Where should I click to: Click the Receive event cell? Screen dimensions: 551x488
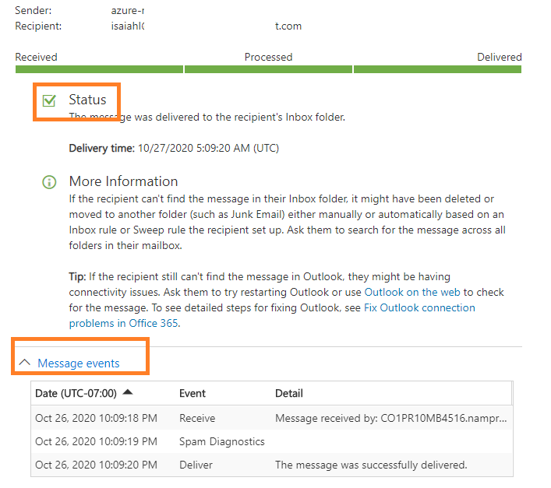[x=197, y=418]
